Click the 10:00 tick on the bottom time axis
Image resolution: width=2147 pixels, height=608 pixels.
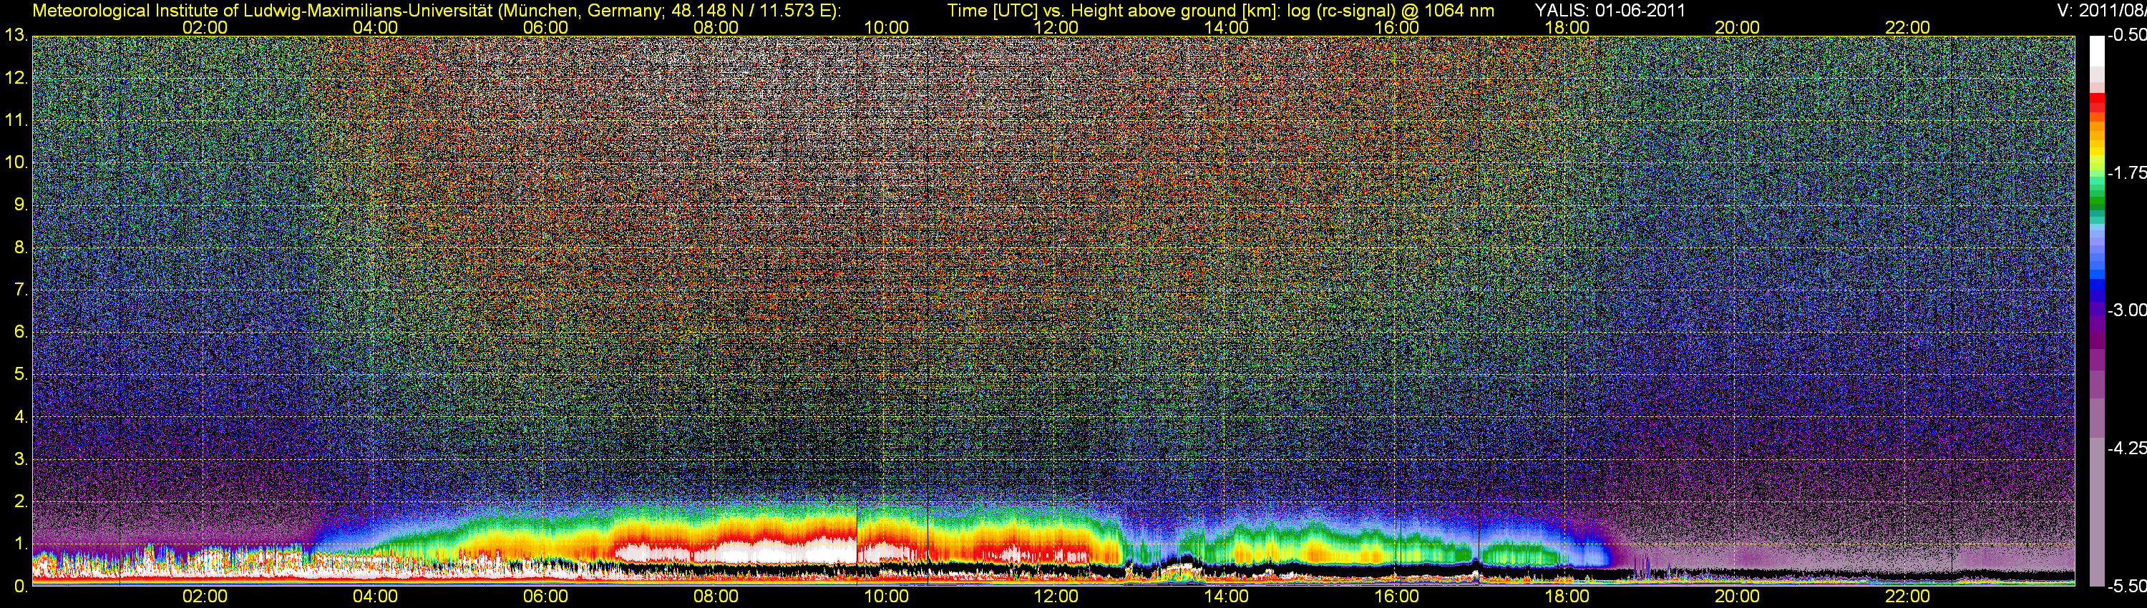tap(886, 597)
